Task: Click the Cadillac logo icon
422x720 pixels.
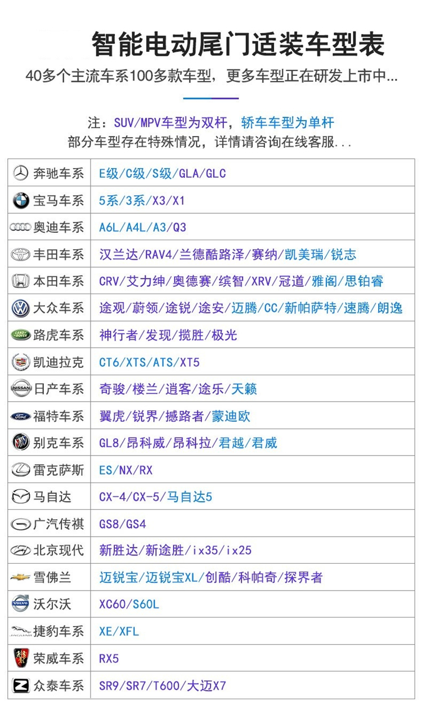Action: (21, 362)
